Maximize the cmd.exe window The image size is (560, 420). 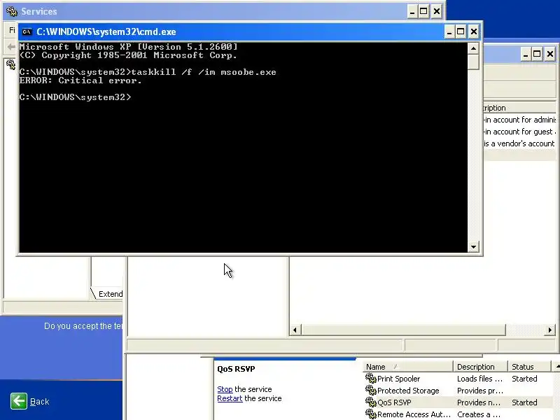click(461, 31)
